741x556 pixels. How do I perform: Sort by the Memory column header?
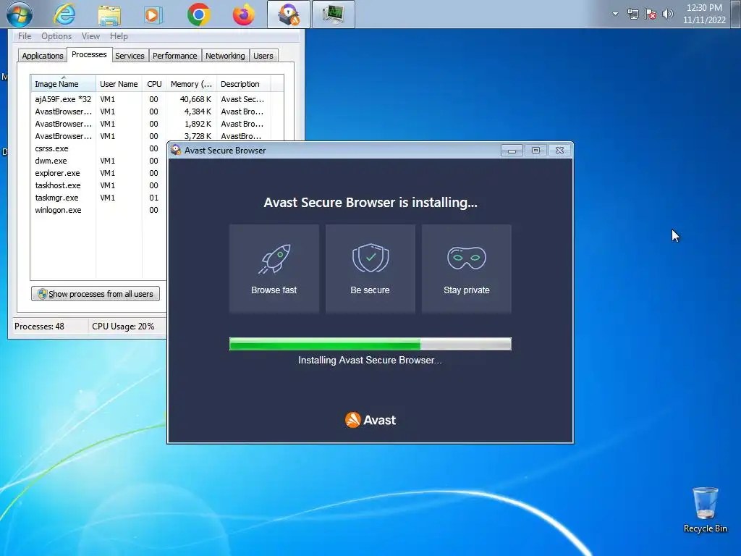[191, 84]
